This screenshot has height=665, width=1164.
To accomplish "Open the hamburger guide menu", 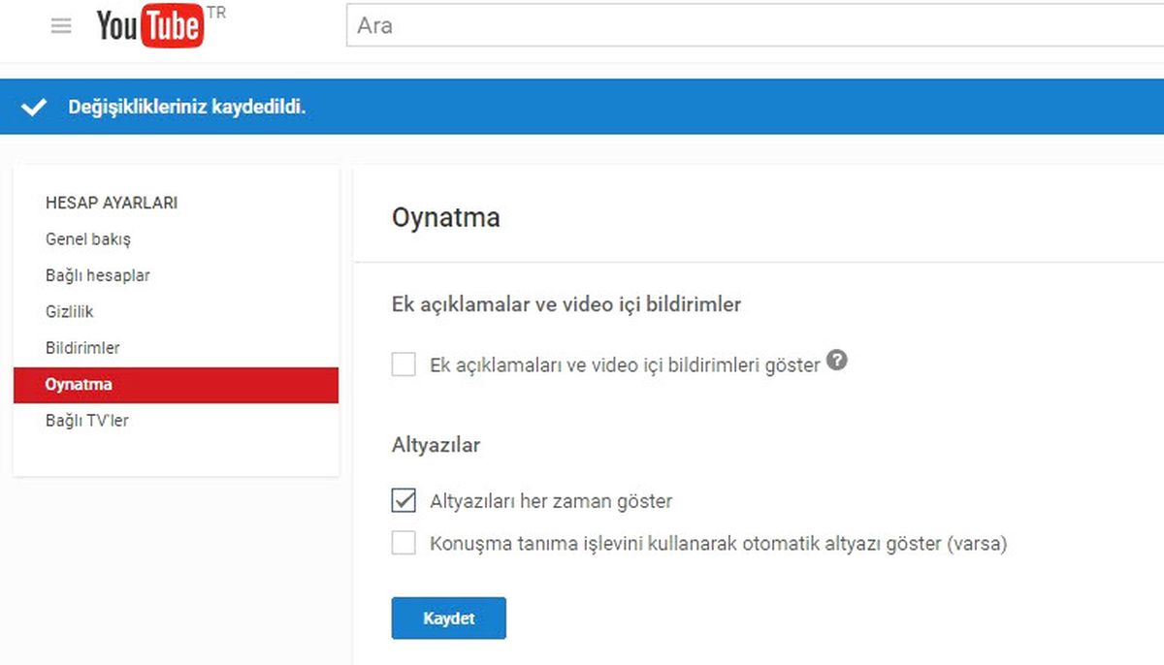I will tap(61, 26).
